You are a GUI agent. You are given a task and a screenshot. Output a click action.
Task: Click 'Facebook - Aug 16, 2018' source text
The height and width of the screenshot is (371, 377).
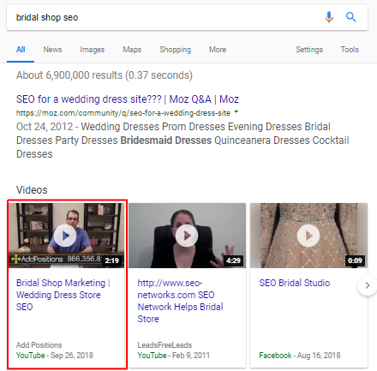click(x=300, y=356)
